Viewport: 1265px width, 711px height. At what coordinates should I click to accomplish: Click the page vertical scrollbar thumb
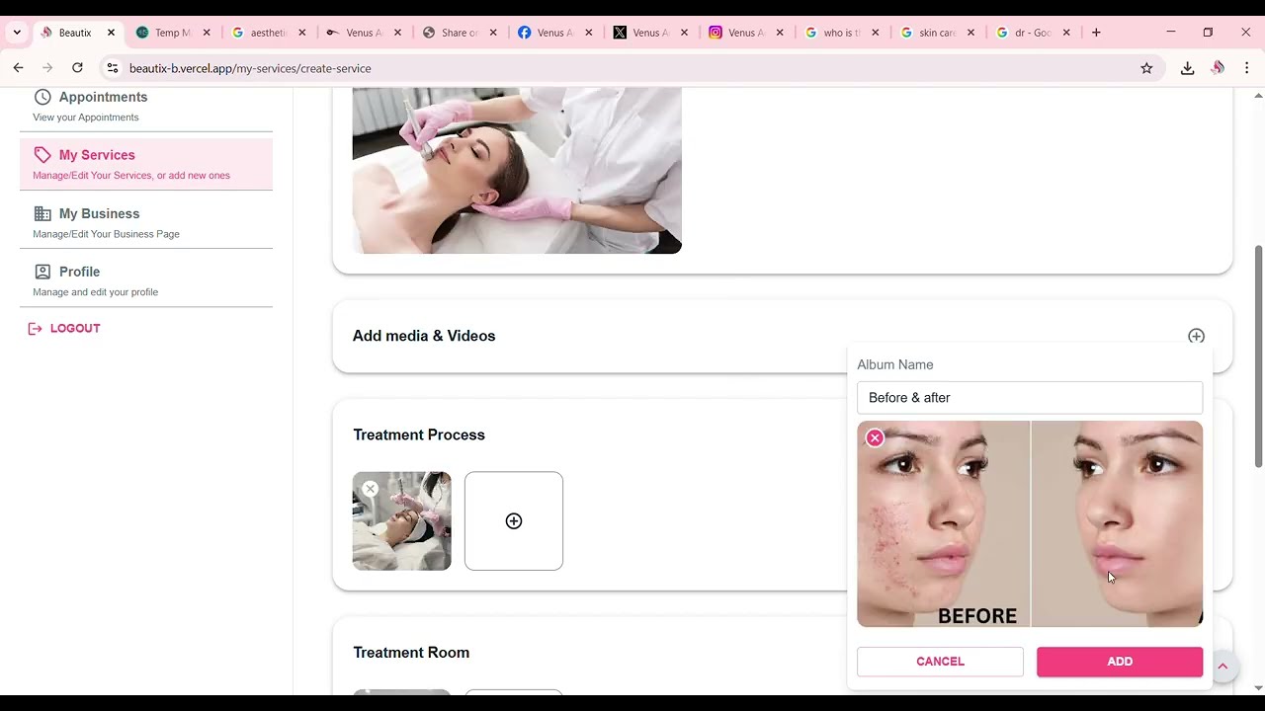(1258, 356)
